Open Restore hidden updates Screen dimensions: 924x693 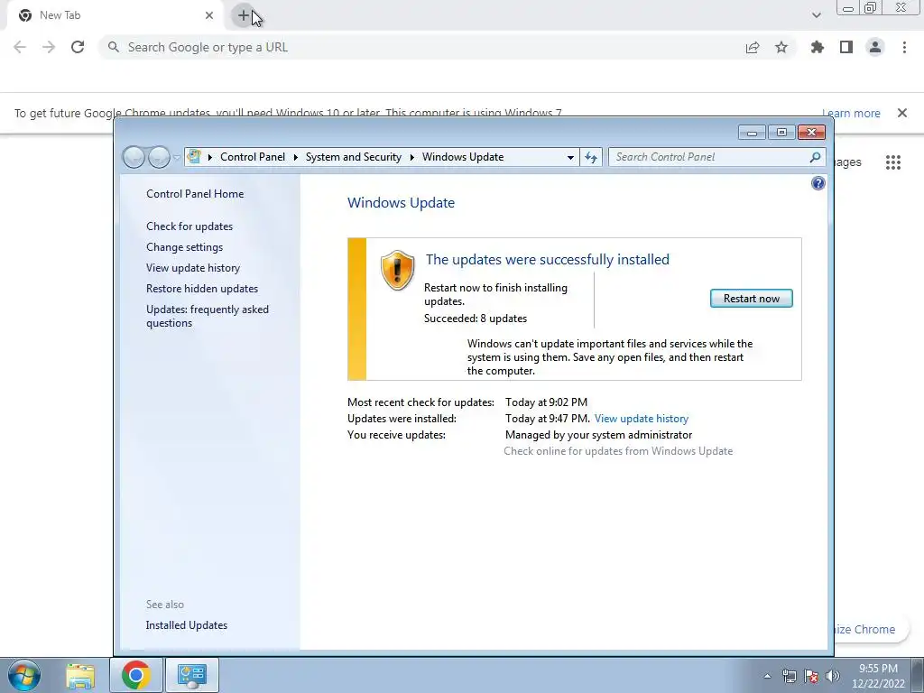tap(202, 289)
